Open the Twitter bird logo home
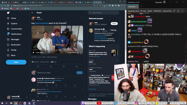Image resolution: width=187 pixels, height=105 pixels. [8, 13]
